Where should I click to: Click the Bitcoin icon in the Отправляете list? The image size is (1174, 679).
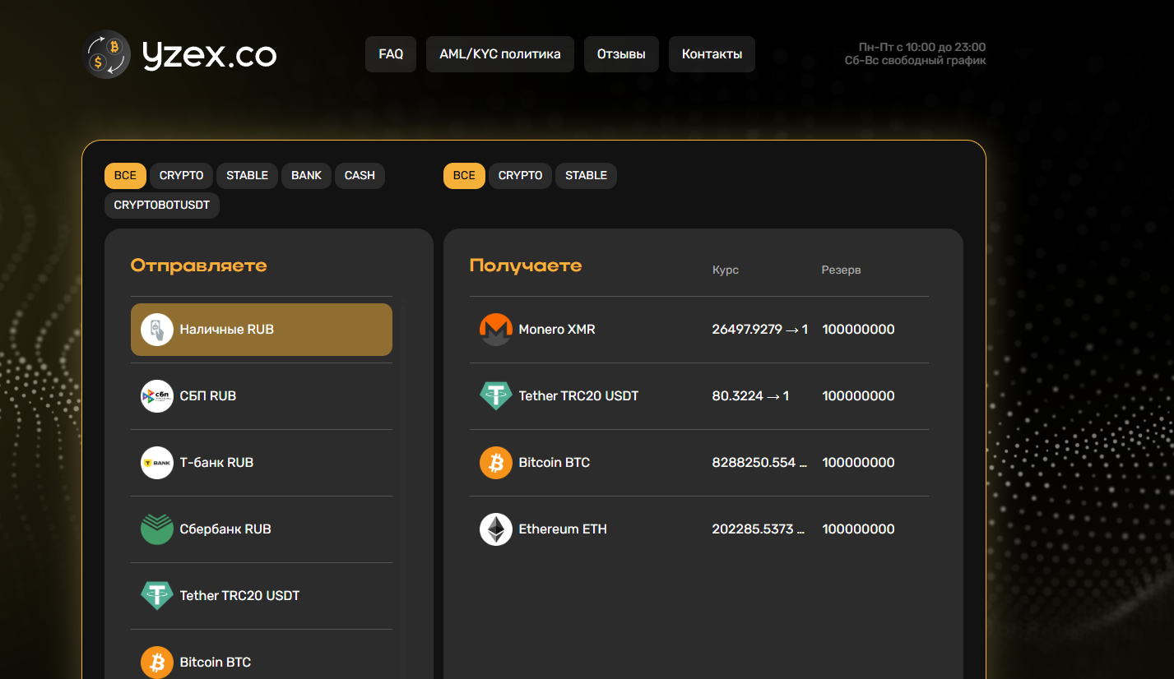157,663
